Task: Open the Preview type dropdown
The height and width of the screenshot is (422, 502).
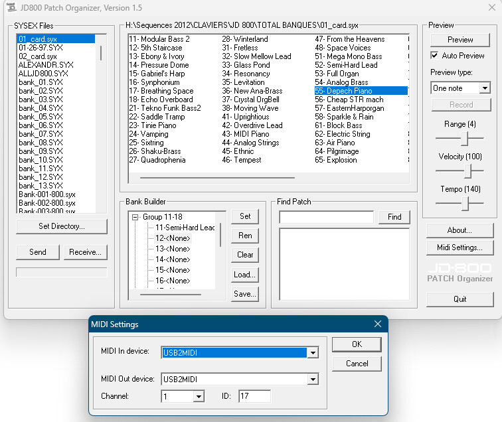Action: click(x=485, y=88)
